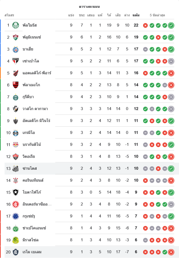
Task: Select the สโมสร column header
Action: coord(9,15)
